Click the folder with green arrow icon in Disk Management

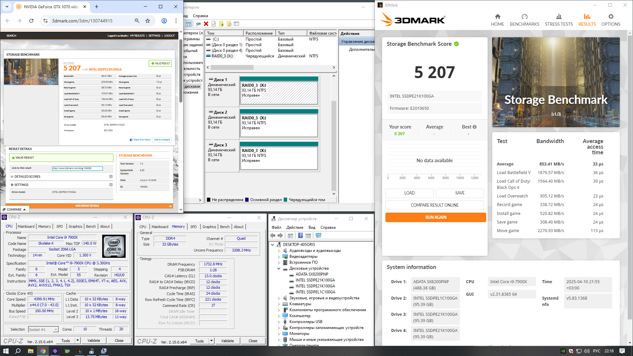pyautogui.click(x=222, y=24)
